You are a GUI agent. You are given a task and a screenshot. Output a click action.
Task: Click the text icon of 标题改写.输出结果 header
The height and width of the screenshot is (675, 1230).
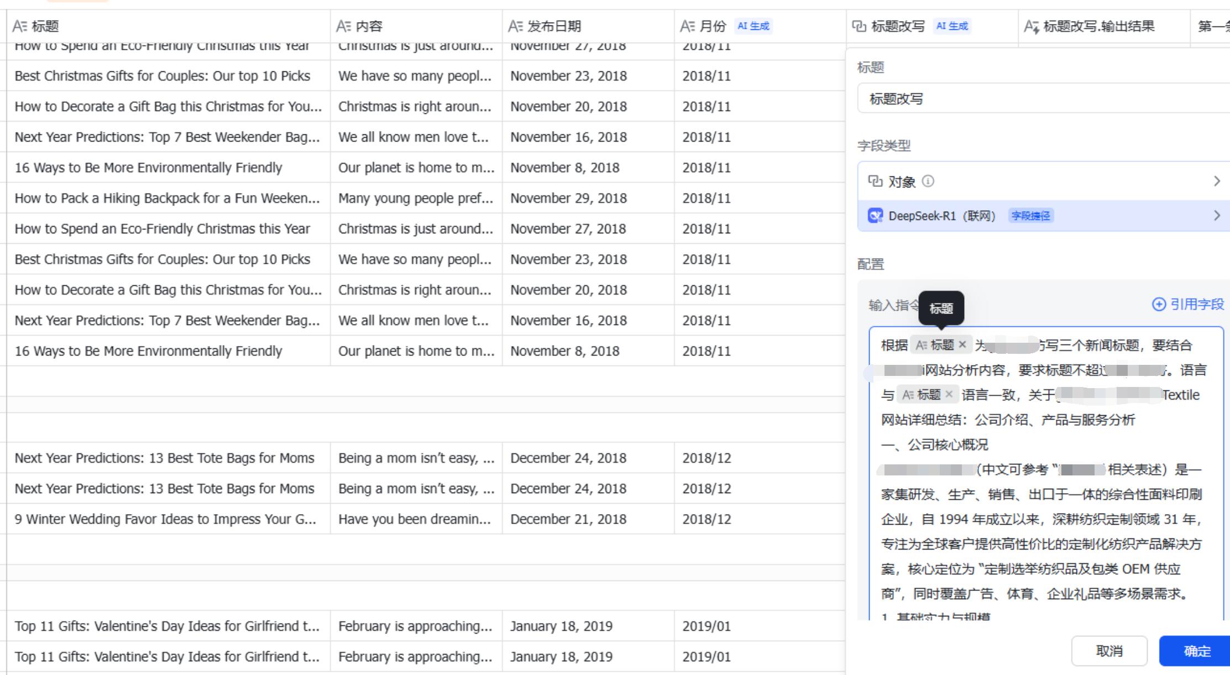[x=1032, y=26]
